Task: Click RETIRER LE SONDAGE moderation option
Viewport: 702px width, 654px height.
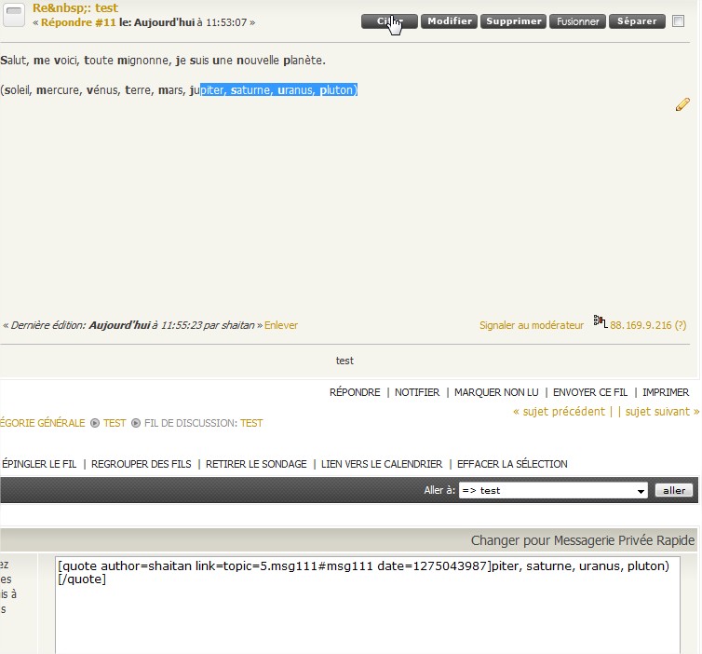Action: tap(256, 464)
